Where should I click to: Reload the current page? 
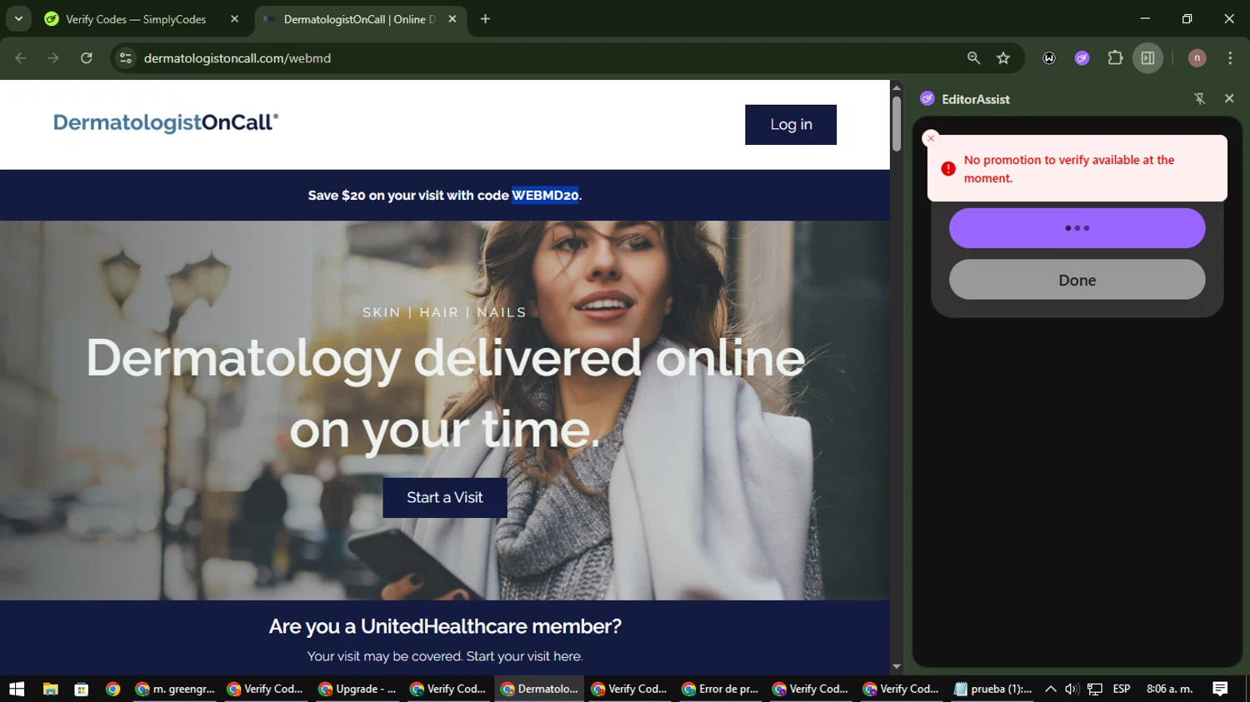click(x=87, y=57)
